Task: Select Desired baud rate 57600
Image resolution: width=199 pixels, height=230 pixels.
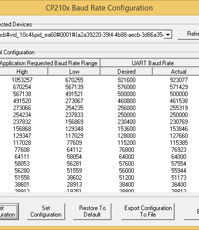Action: coord(126,164)
